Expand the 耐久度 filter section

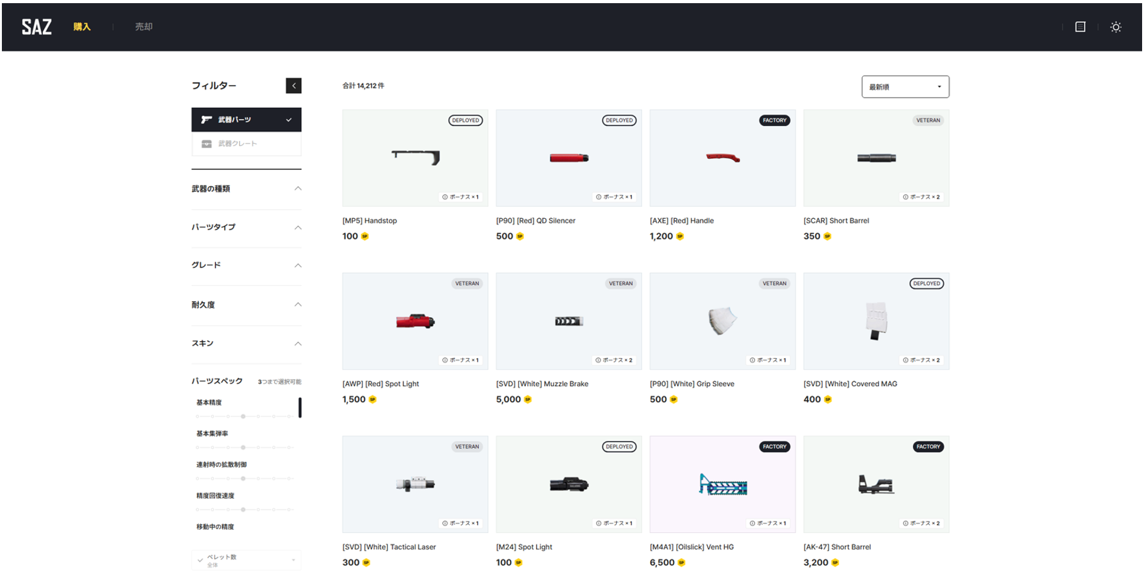pos(246,305)
